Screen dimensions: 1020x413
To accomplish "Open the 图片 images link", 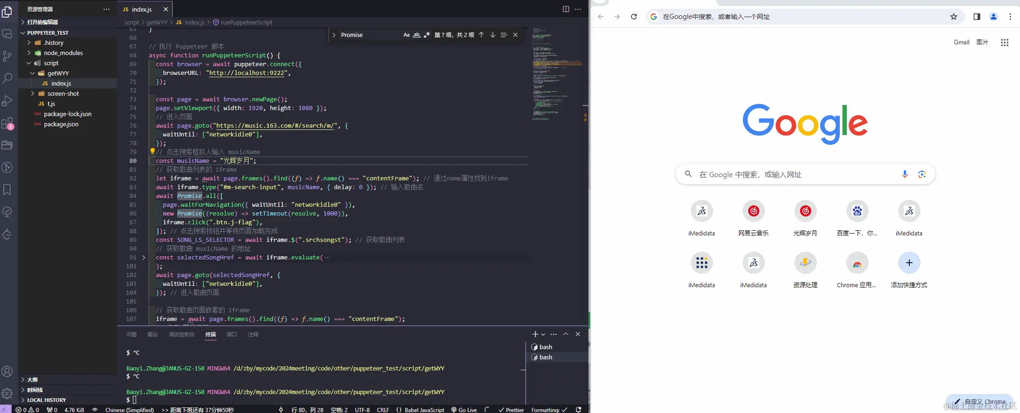I will (x=982, y=42).
